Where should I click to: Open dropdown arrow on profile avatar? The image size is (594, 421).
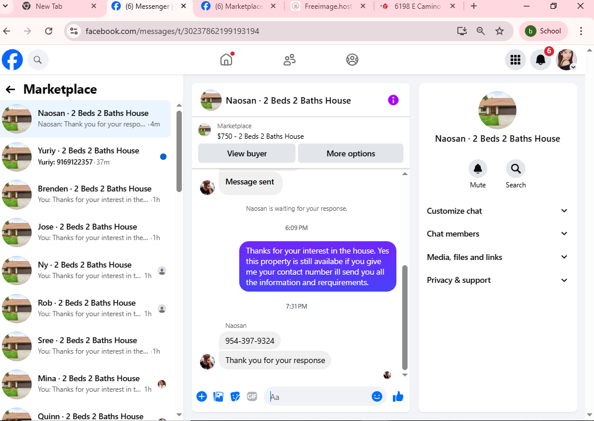tap(573, 67)
